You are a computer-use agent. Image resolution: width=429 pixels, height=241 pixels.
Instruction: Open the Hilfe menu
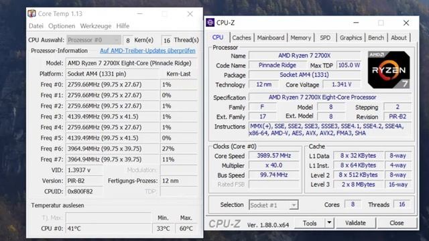click(123, 26)
